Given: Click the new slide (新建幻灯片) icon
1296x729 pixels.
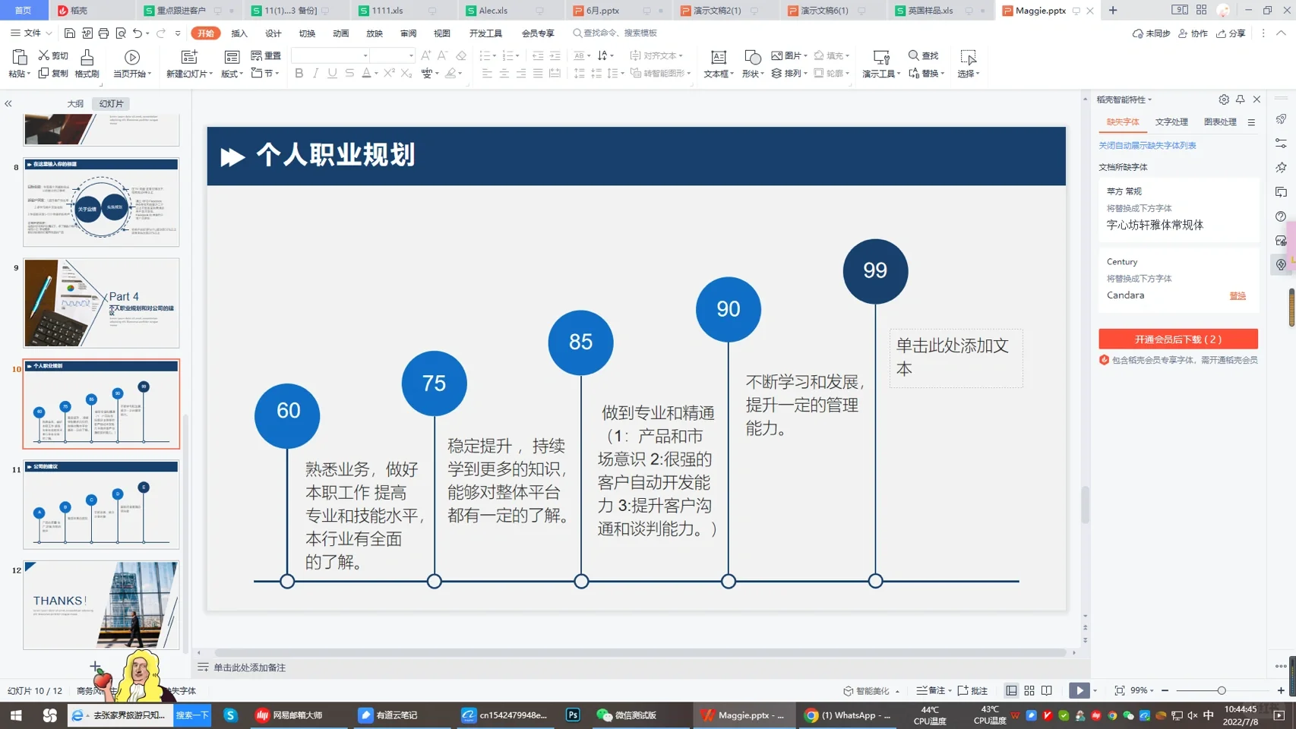Looking at the screenshot, I should click(189, 58).
